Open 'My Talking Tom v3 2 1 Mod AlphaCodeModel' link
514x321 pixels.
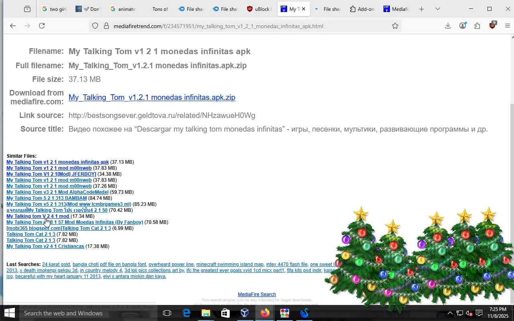[x=57, y=192]
